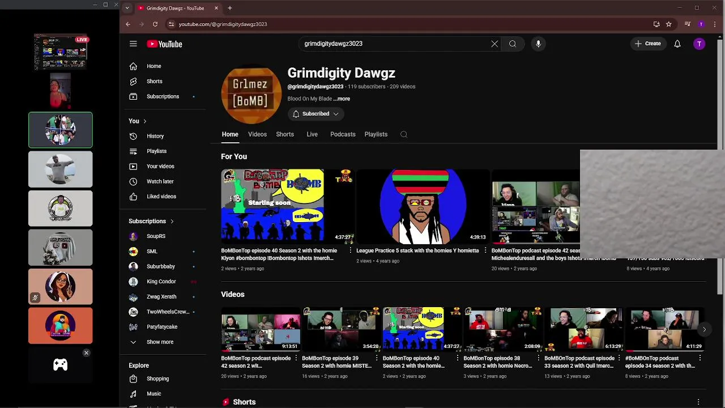
Task: Open Zwag Xerath subscription channel
Action: [x=164, y=297]
